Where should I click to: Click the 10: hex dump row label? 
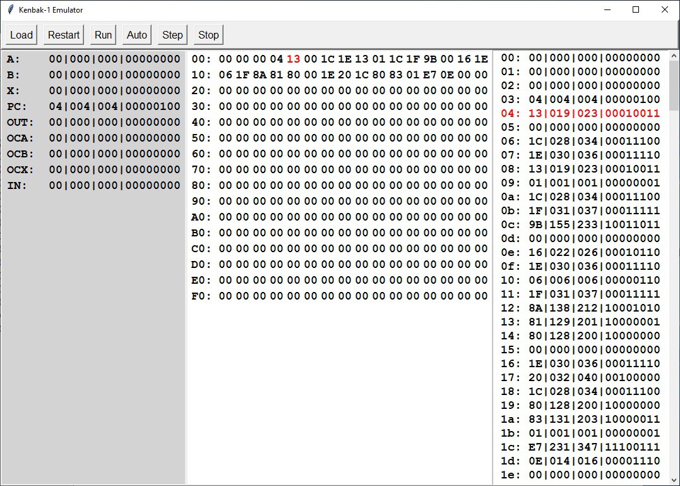pos(201,75)
